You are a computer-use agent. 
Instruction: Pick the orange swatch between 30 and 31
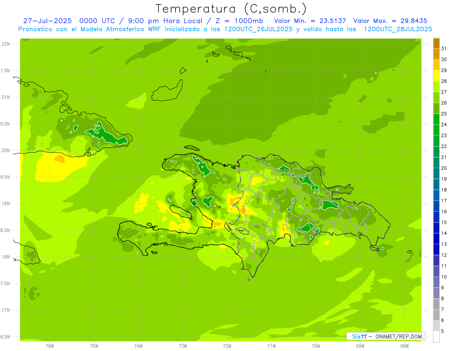436,54
